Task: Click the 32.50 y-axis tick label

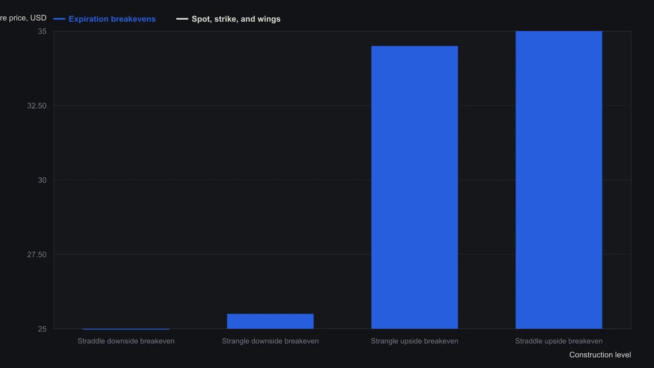Action: click(37, 106)
